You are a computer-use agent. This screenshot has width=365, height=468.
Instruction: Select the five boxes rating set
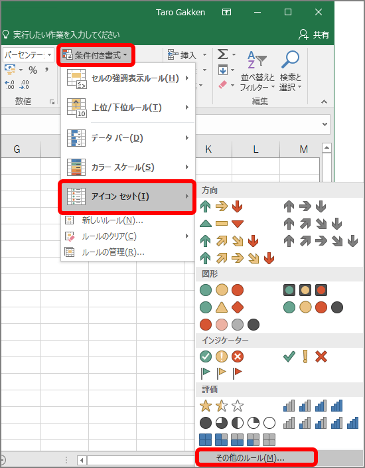pyautogui.click(x=238, y=439)
